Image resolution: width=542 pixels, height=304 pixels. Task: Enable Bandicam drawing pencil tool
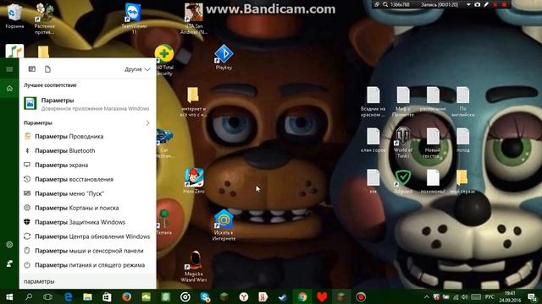pos(486,5)
